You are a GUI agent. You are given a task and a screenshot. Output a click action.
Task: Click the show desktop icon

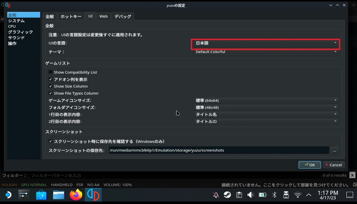coord(350,195)
